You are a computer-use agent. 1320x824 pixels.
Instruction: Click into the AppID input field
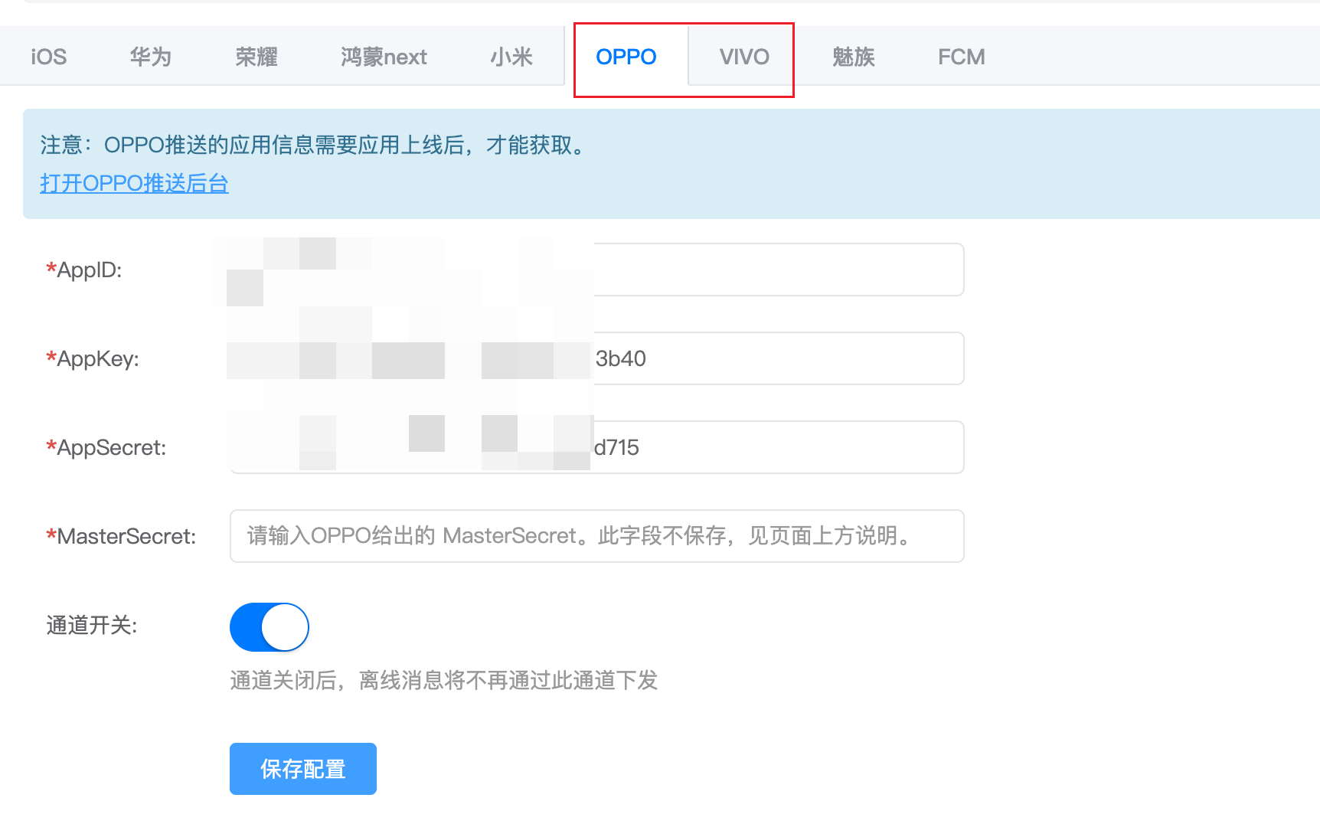click(777, 270)
